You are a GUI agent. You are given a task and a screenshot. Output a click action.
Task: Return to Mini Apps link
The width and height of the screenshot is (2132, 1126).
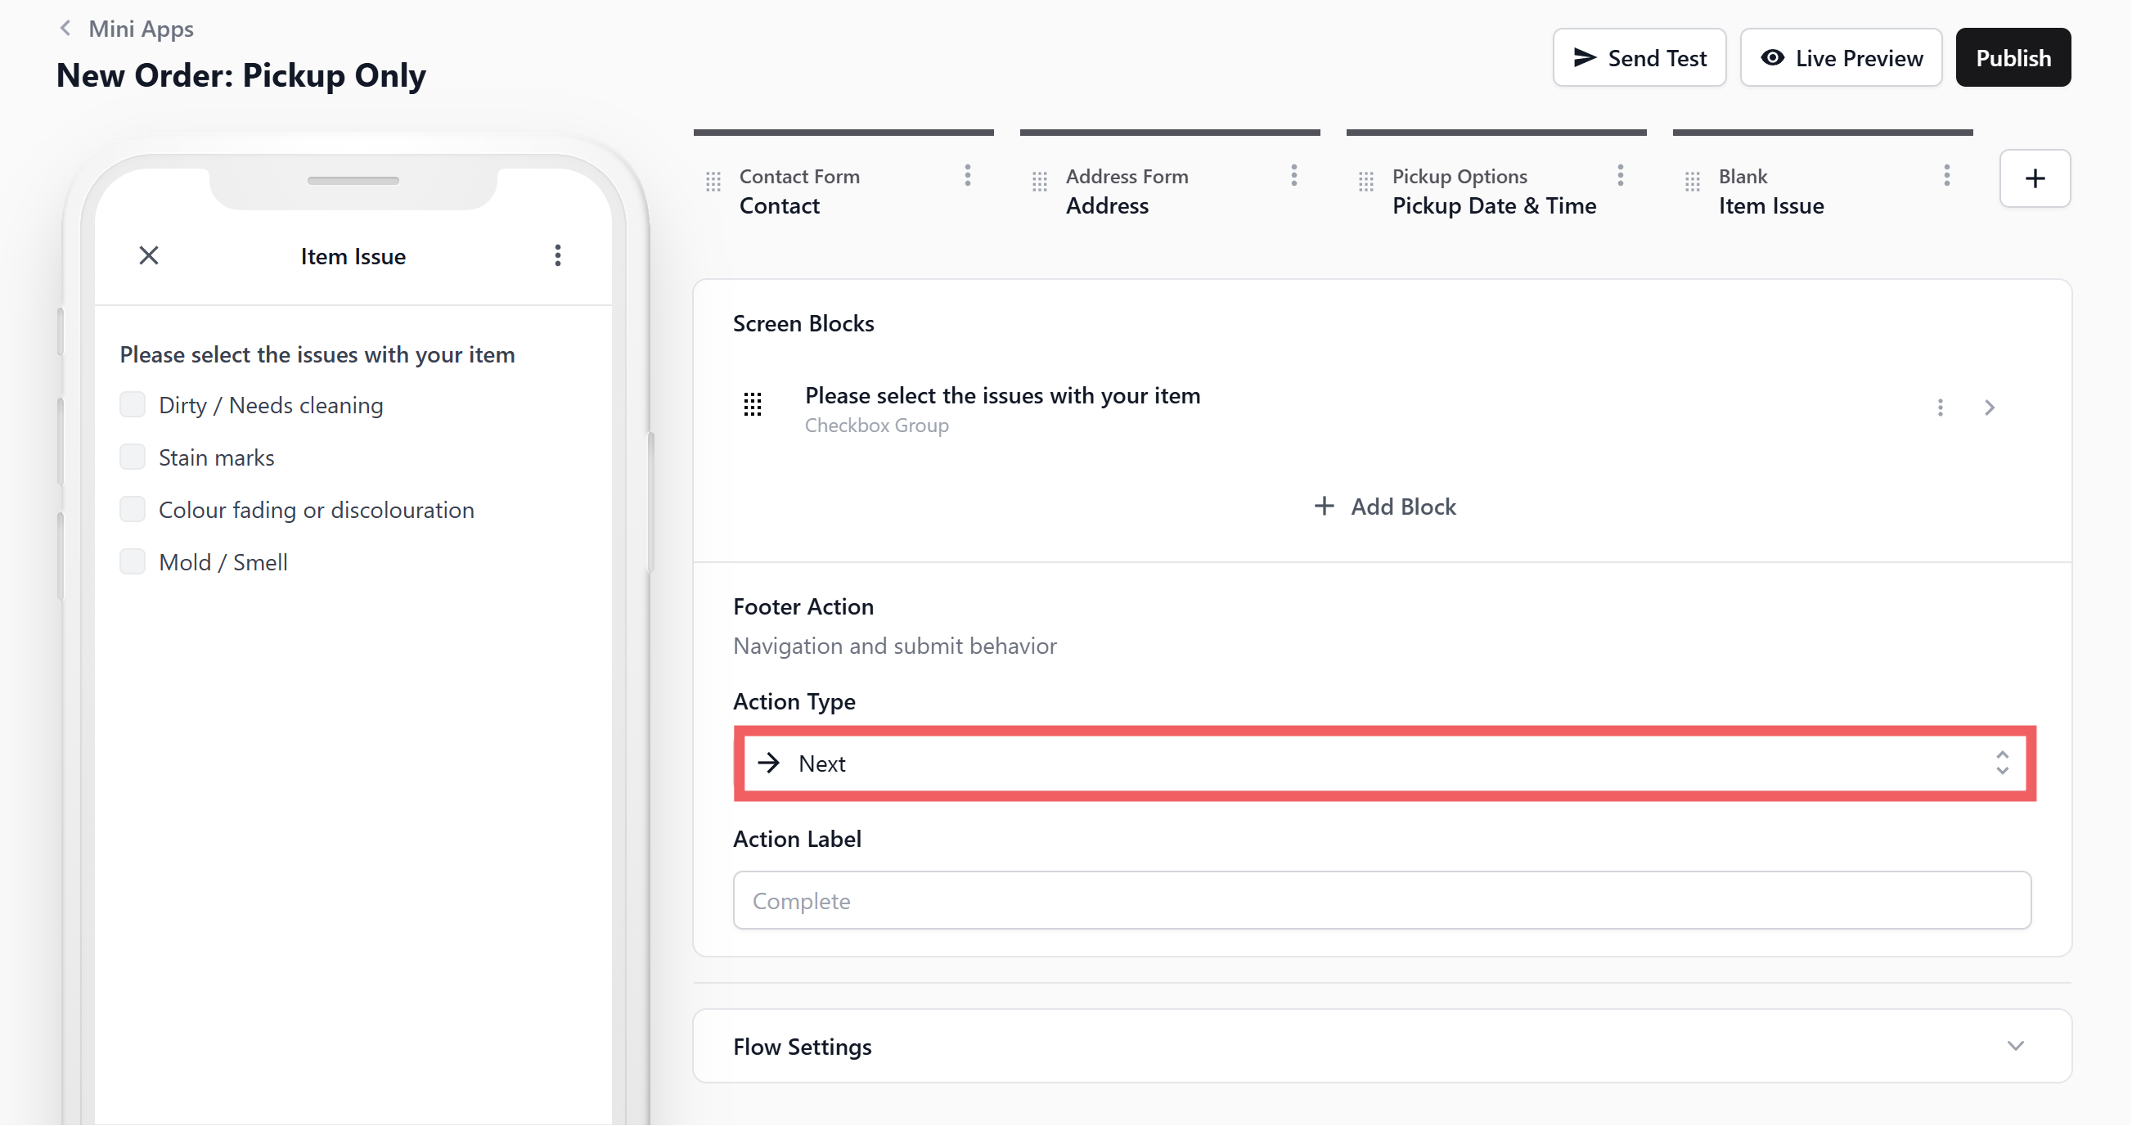pos(141,29)
